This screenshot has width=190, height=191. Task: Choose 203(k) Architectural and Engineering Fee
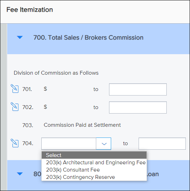point(96,163)
